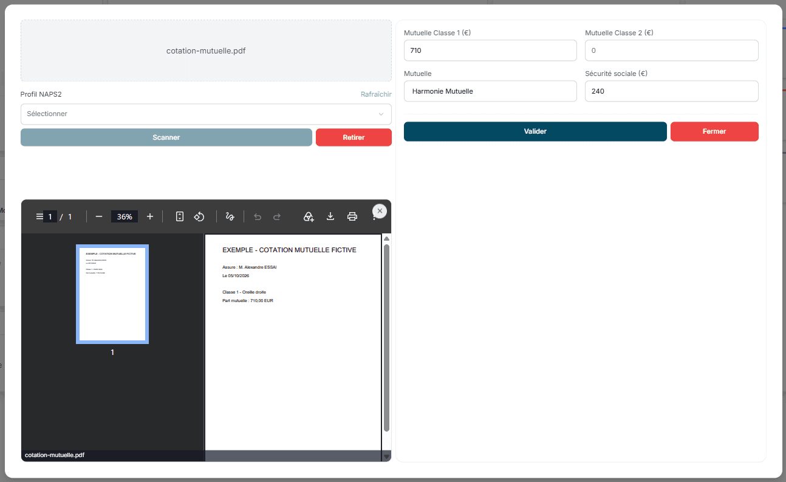Click the undo arrow in PDF toolbar

click(258, 216)
